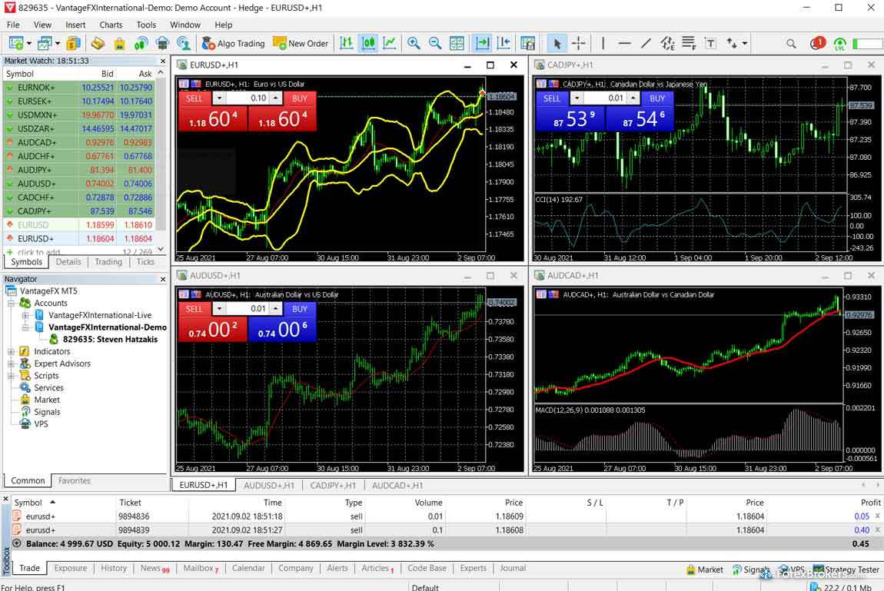Image resolution: width=884 pixels, height=591 pixels.
Task: Open EURUSD volume dropdown next to SELL
Action: pos(218,98)
